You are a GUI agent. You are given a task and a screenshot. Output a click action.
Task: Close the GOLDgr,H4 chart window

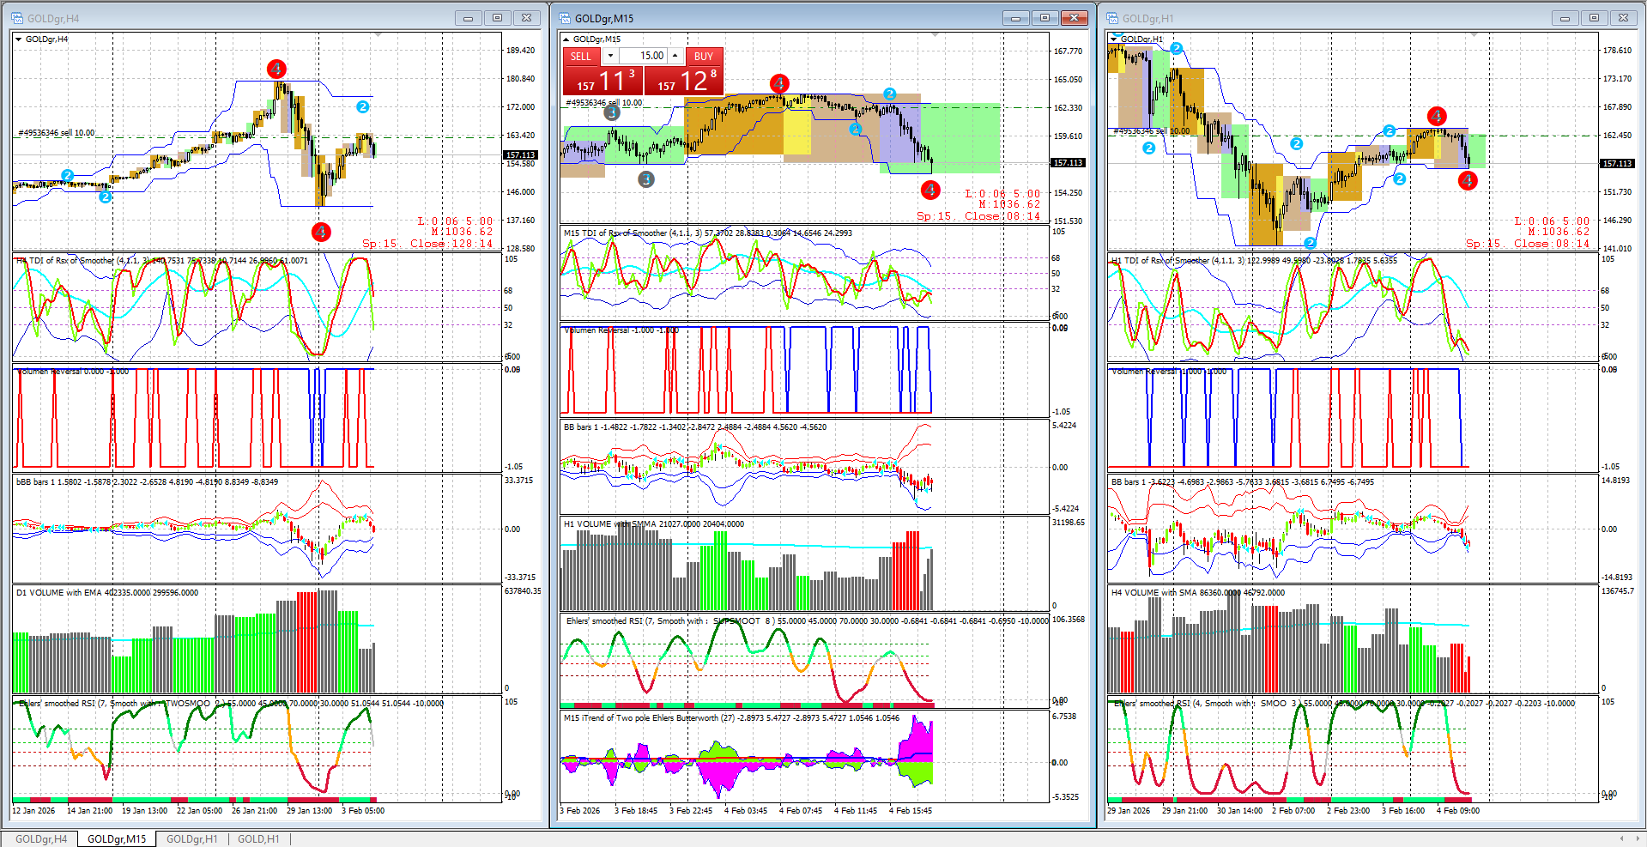pyautogui.click(x=526, y=18)
